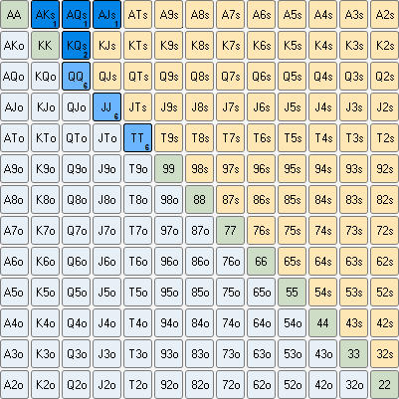Click the KQo offsuit cell
Screen dimensions: 399x399
[x=46, y=77]
